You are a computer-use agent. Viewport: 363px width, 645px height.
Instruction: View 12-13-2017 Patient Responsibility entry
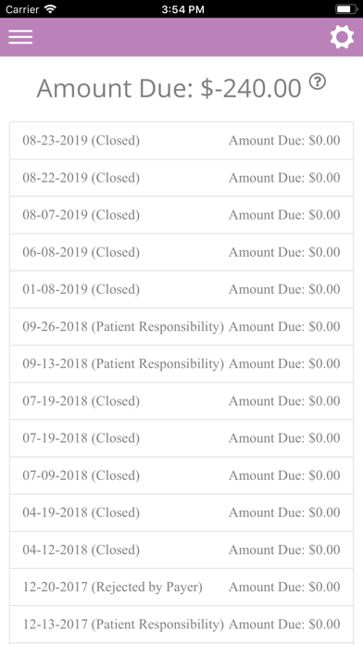coord(181,625)
